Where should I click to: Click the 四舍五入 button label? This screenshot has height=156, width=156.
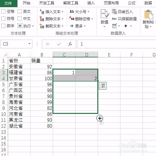tap(125, 12)
